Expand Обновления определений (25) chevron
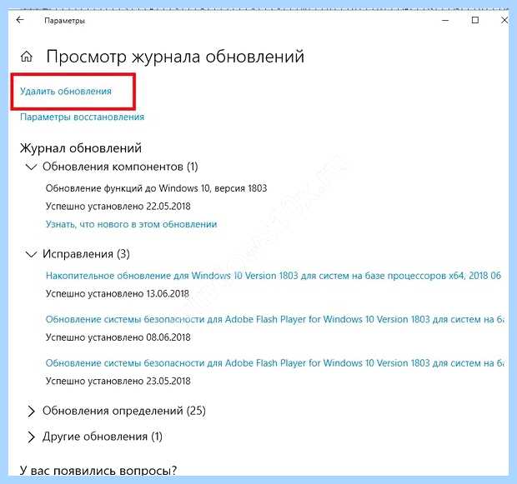Viewport: 517px width, 484px height. (31, 412)
